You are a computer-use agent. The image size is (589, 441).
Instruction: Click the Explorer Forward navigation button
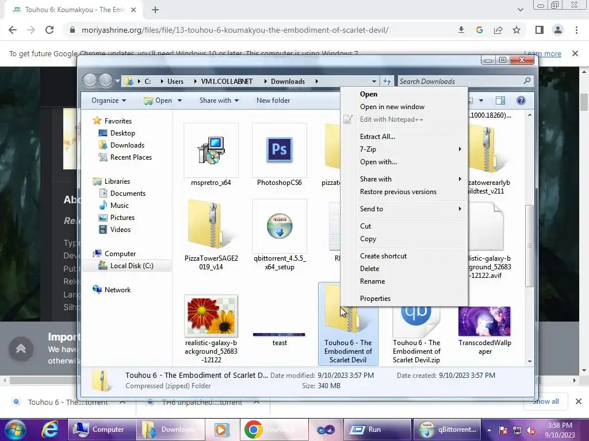pyautogui.click(x=106, y=80)
